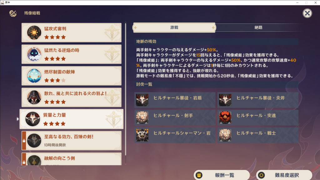Select the 猛攻式審判 challenge icon

pyautogui.click(x=34, y=32)
